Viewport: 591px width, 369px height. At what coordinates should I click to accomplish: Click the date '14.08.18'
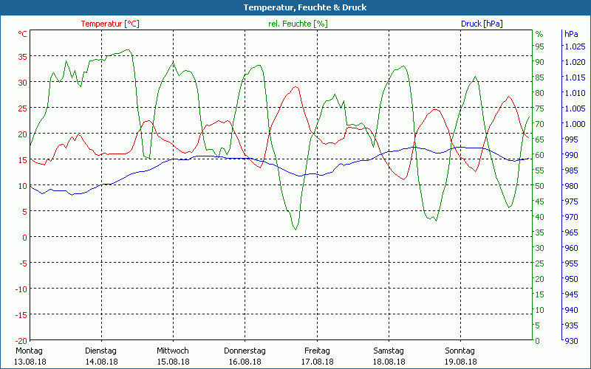coord(102,362)
